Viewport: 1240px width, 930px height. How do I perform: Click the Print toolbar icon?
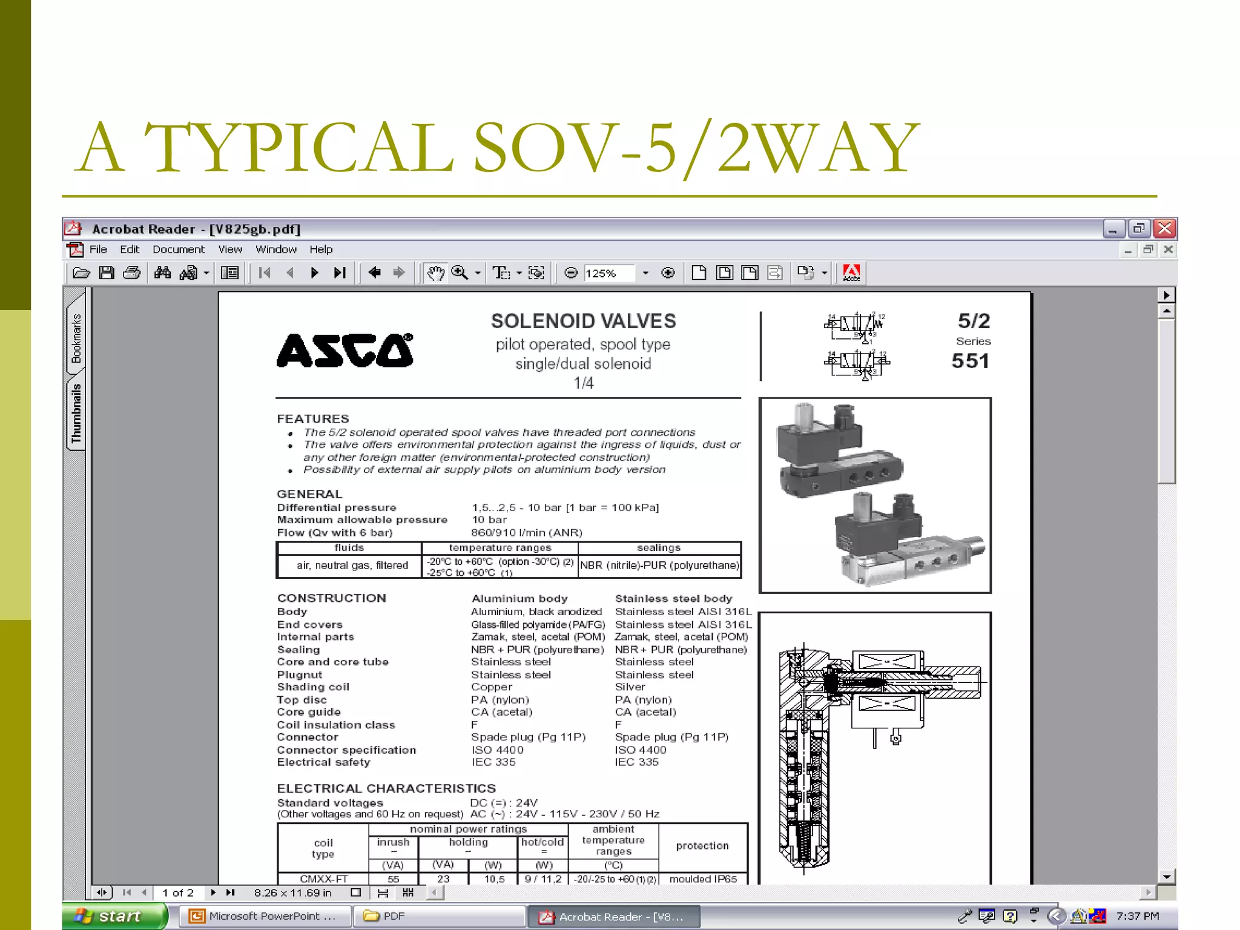(132, 273)
